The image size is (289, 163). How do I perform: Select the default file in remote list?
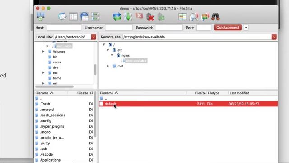(188, 104)
